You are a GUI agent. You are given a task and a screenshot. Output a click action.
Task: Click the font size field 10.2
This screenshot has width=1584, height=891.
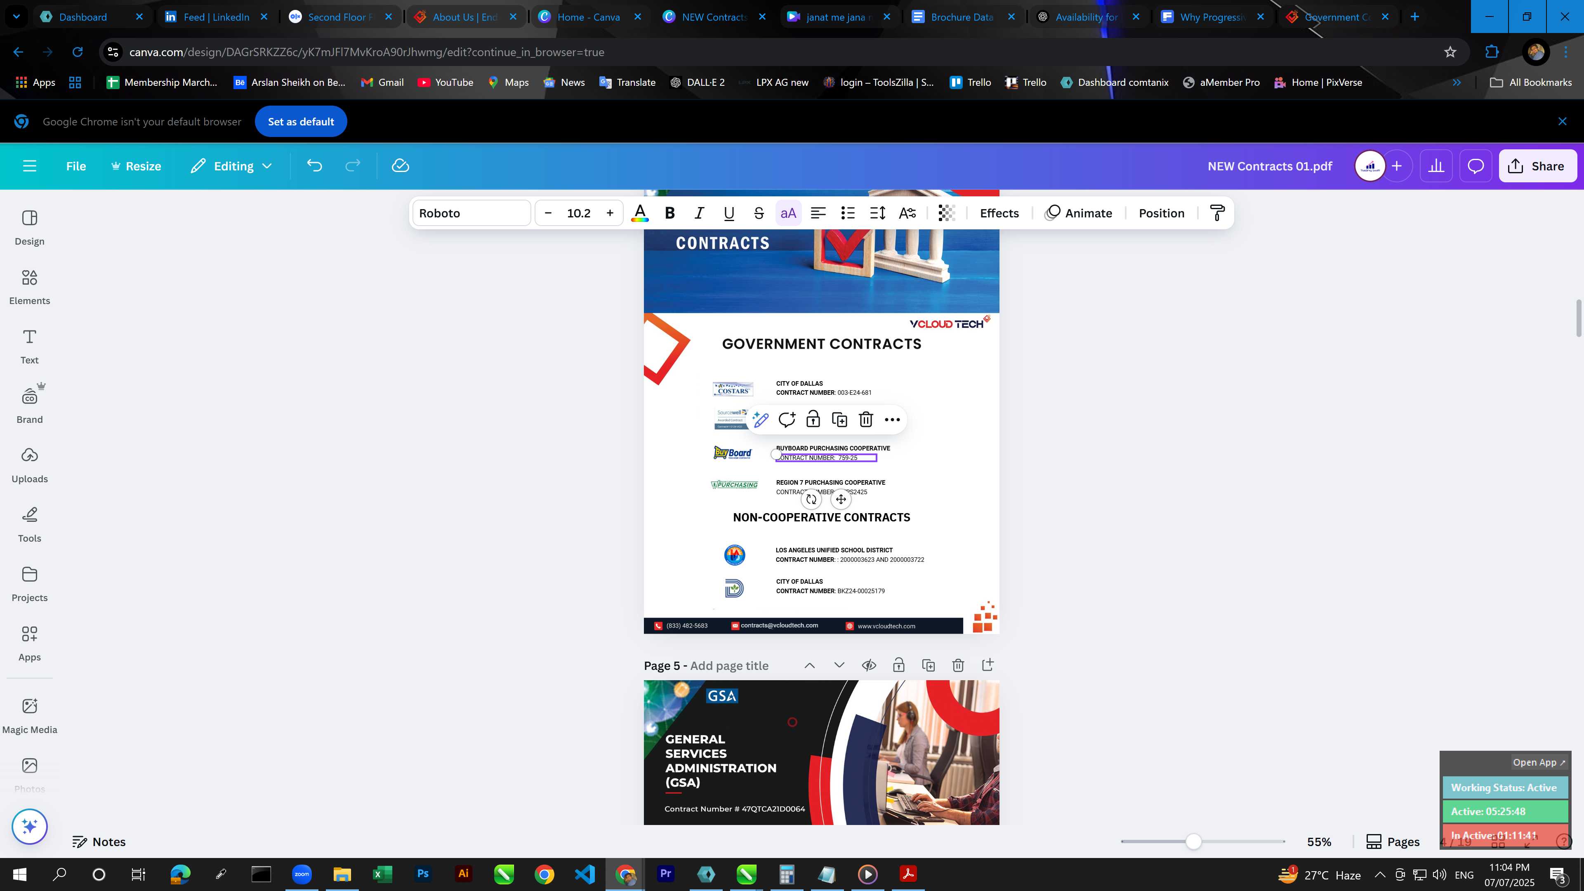tap(579, 213)
